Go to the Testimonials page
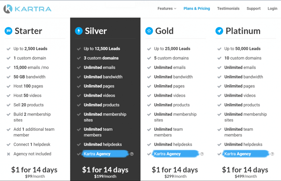Screen dimensions: 281x181 [228, 8]
